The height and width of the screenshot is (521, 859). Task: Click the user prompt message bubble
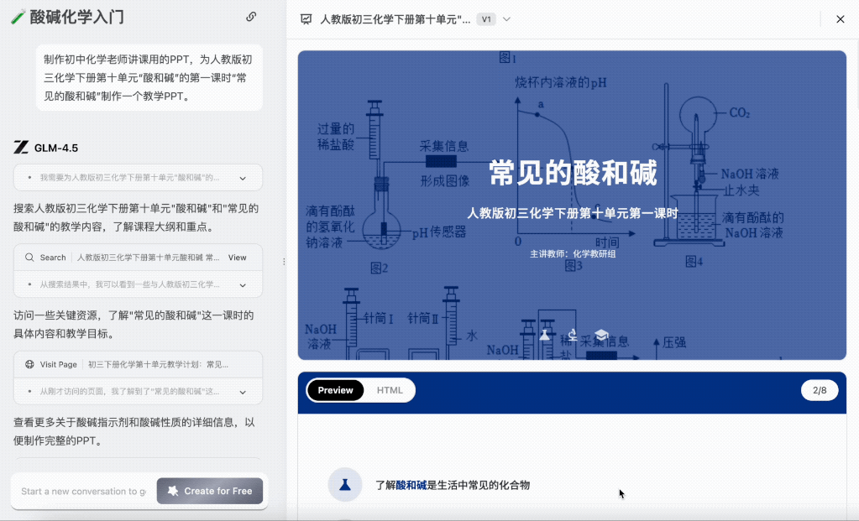(149, 78)
